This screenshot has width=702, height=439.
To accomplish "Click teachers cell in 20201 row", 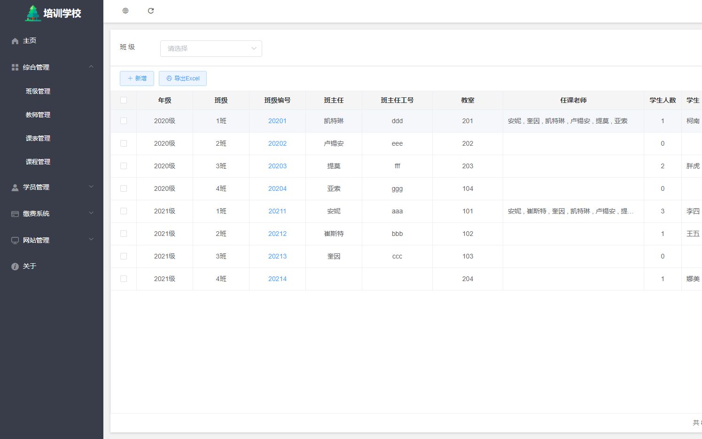I will coord(573,121).
